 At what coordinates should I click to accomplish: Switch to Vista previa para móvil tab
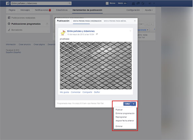[115, 21]
